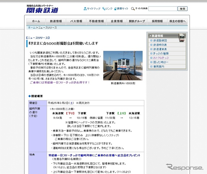Focus the サイト内検索 search field
The image size is (207, 174).
pos(163,9)
